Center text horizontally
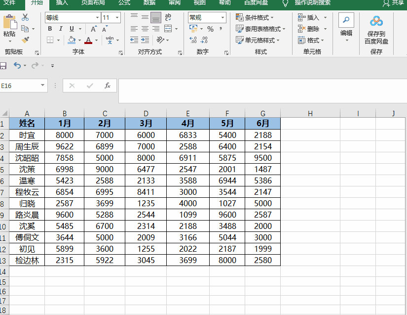This screenshot has height=315, width=407. [x=145, y=29]
